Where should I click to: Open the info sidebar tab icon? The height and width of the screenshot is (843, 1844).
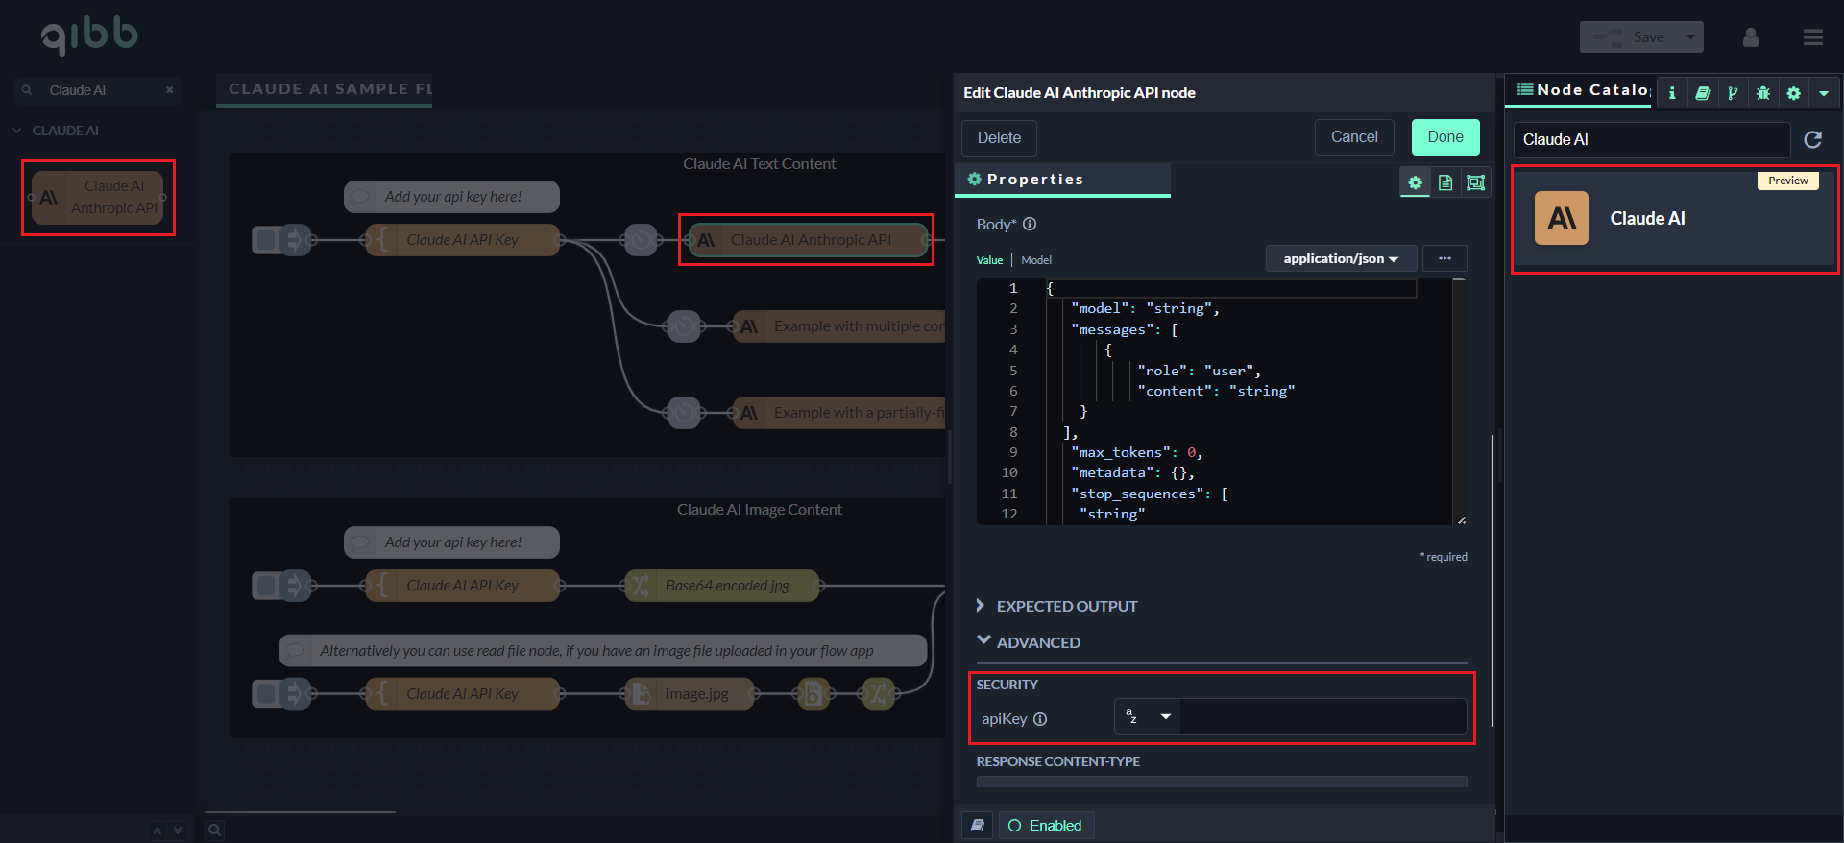[x=1672, y=93]
